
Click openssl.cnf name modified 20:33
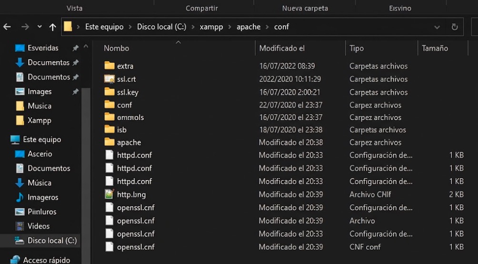(x=136, y=234)
